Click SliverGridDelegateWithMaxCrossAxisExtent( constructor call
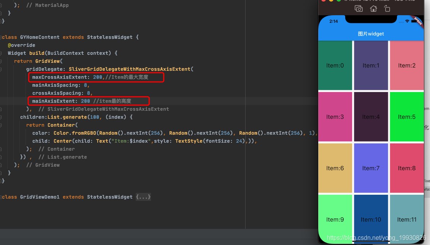Viewport: 430px width, 245px height. coord(131,69)
